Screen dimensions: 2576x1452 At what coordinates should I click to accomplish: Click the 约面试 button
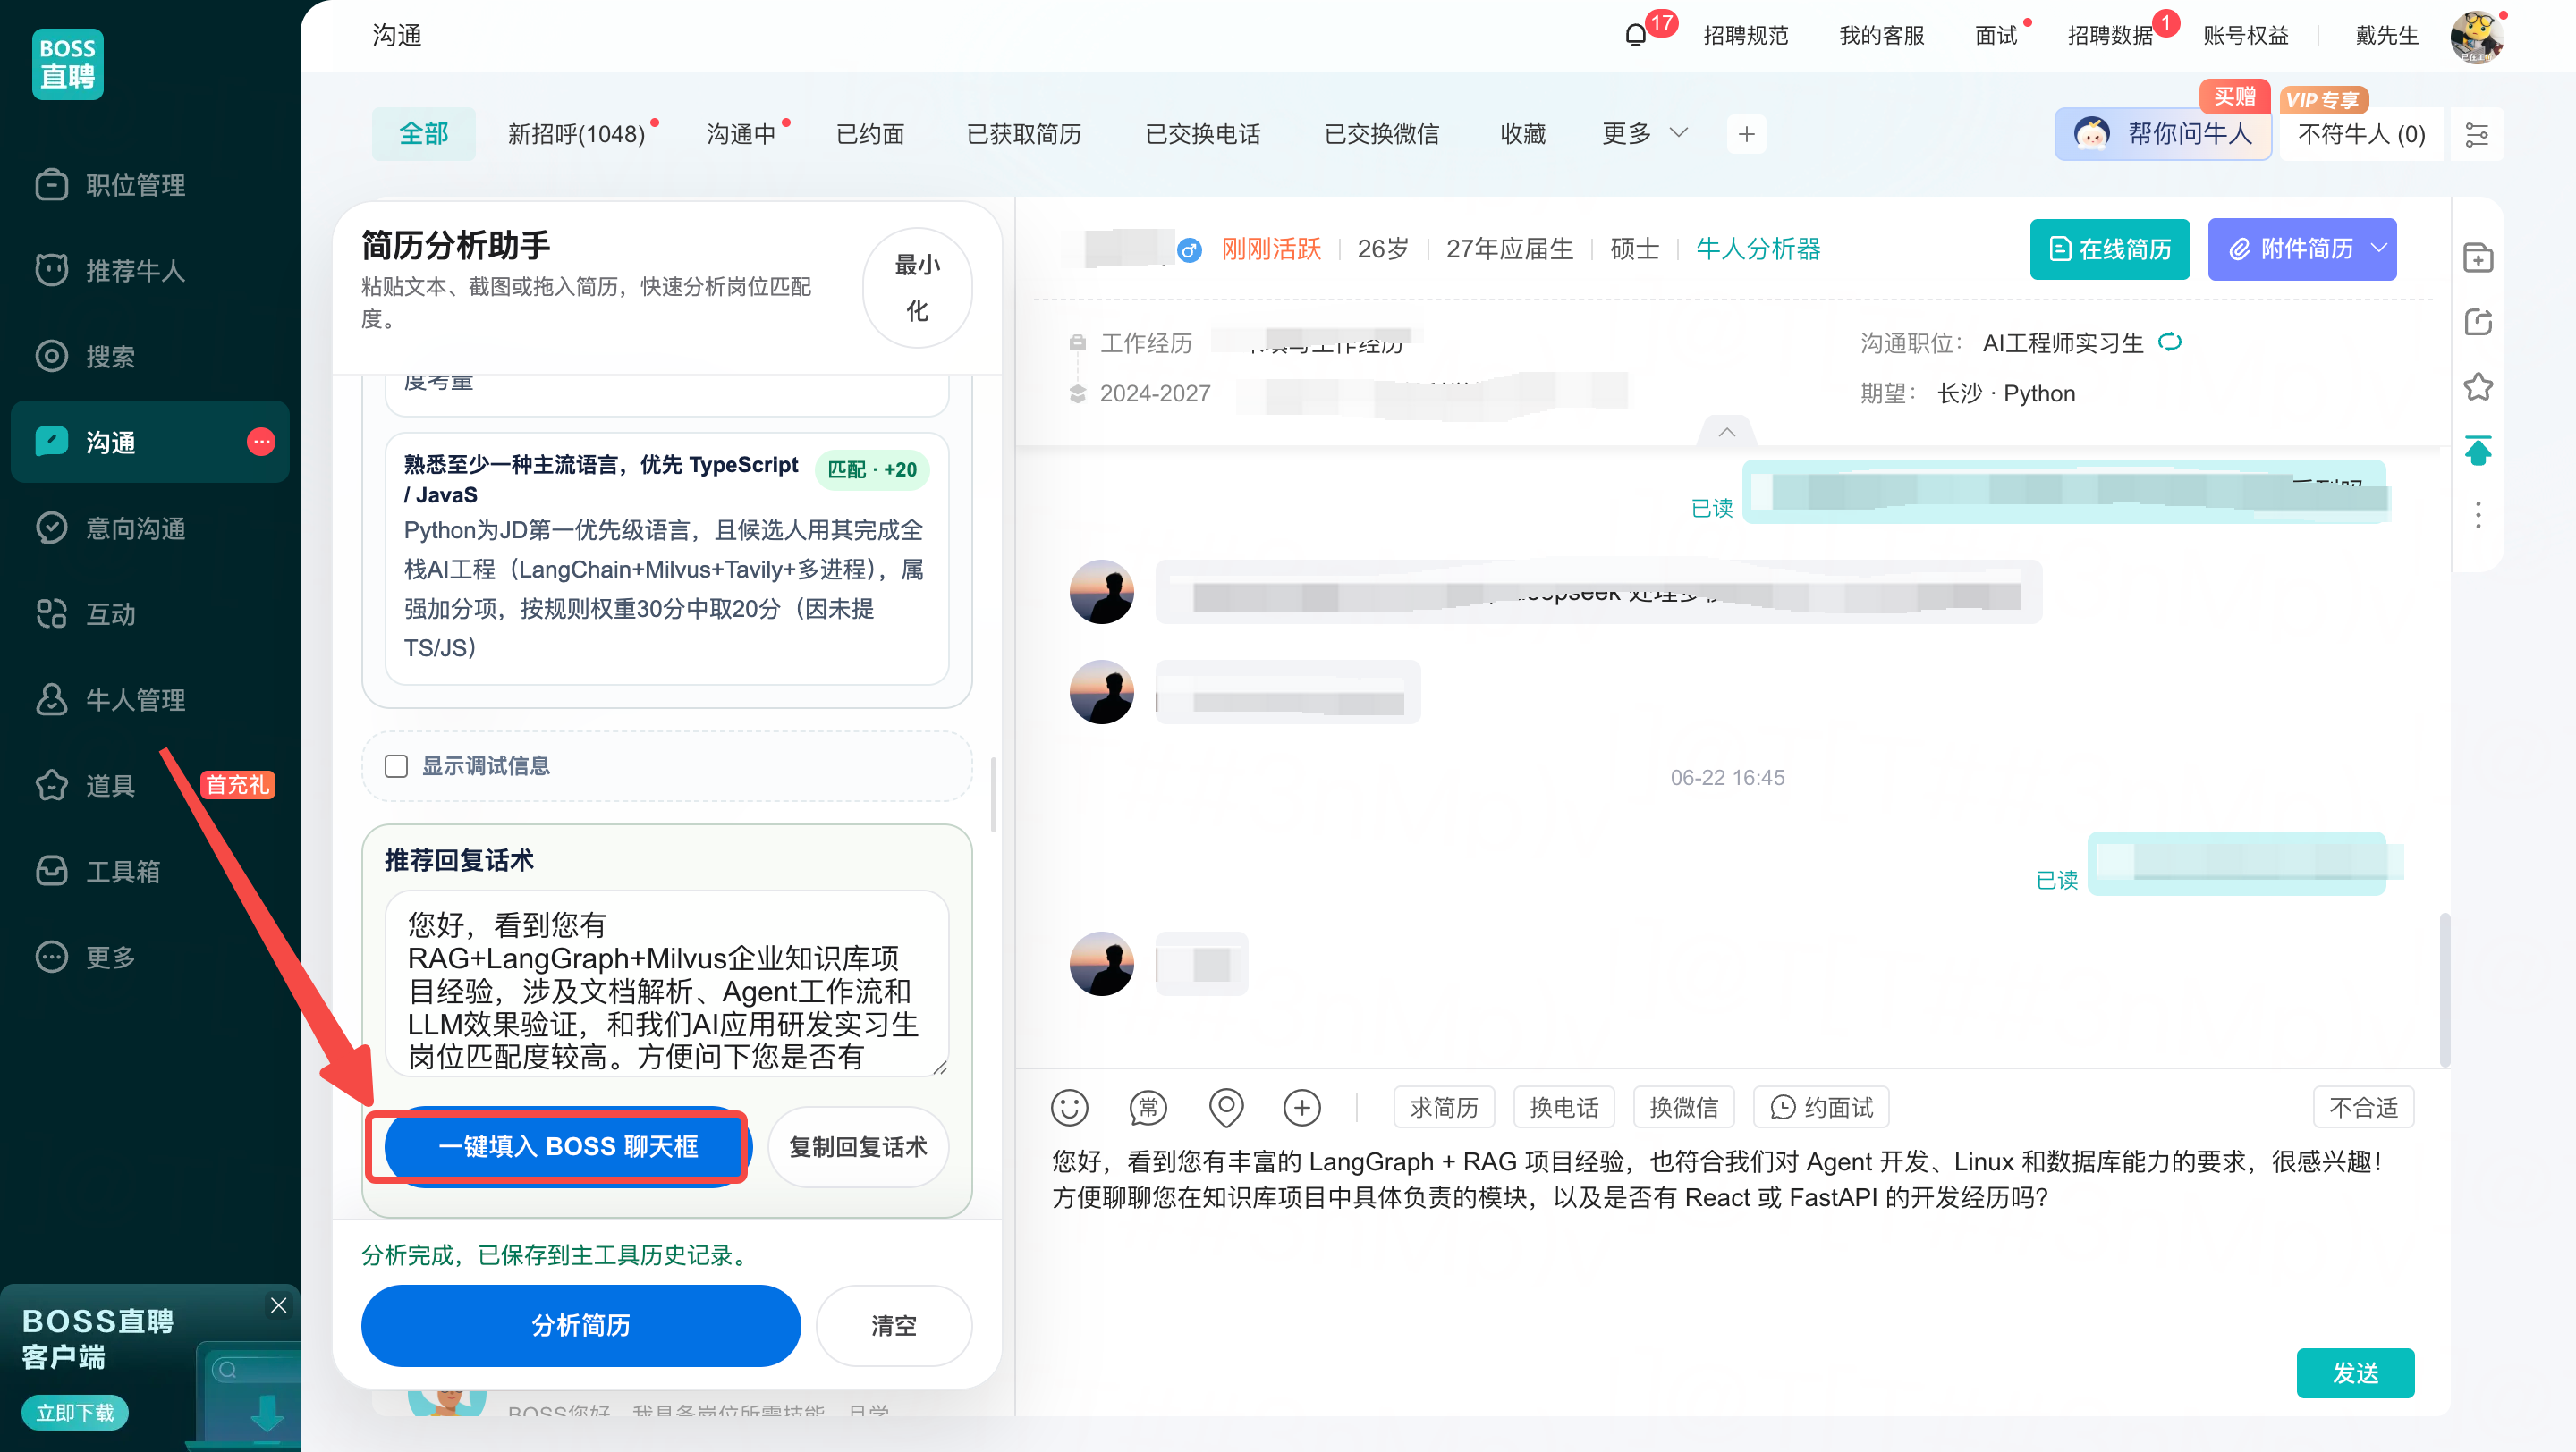1821,1107
